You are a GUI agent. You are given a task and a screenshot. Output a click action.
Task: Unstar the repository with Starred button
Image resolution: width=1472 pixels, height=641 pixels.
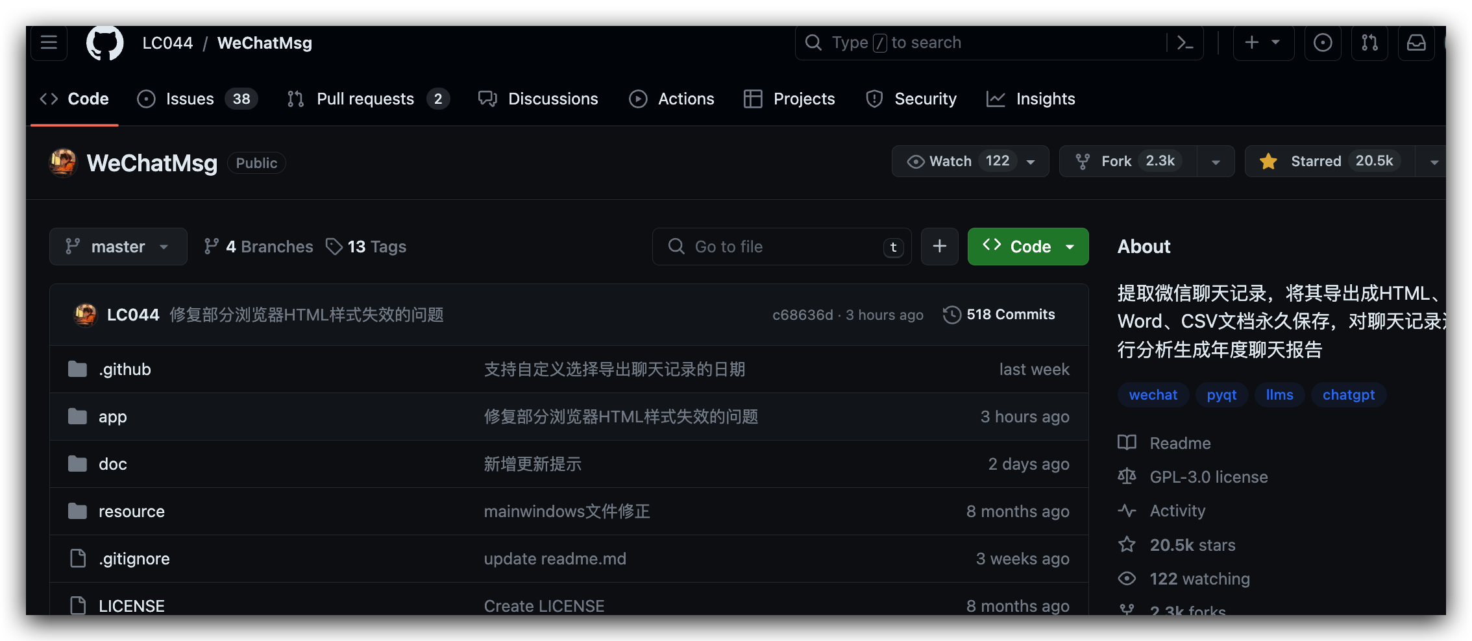tap(1329, 162)
